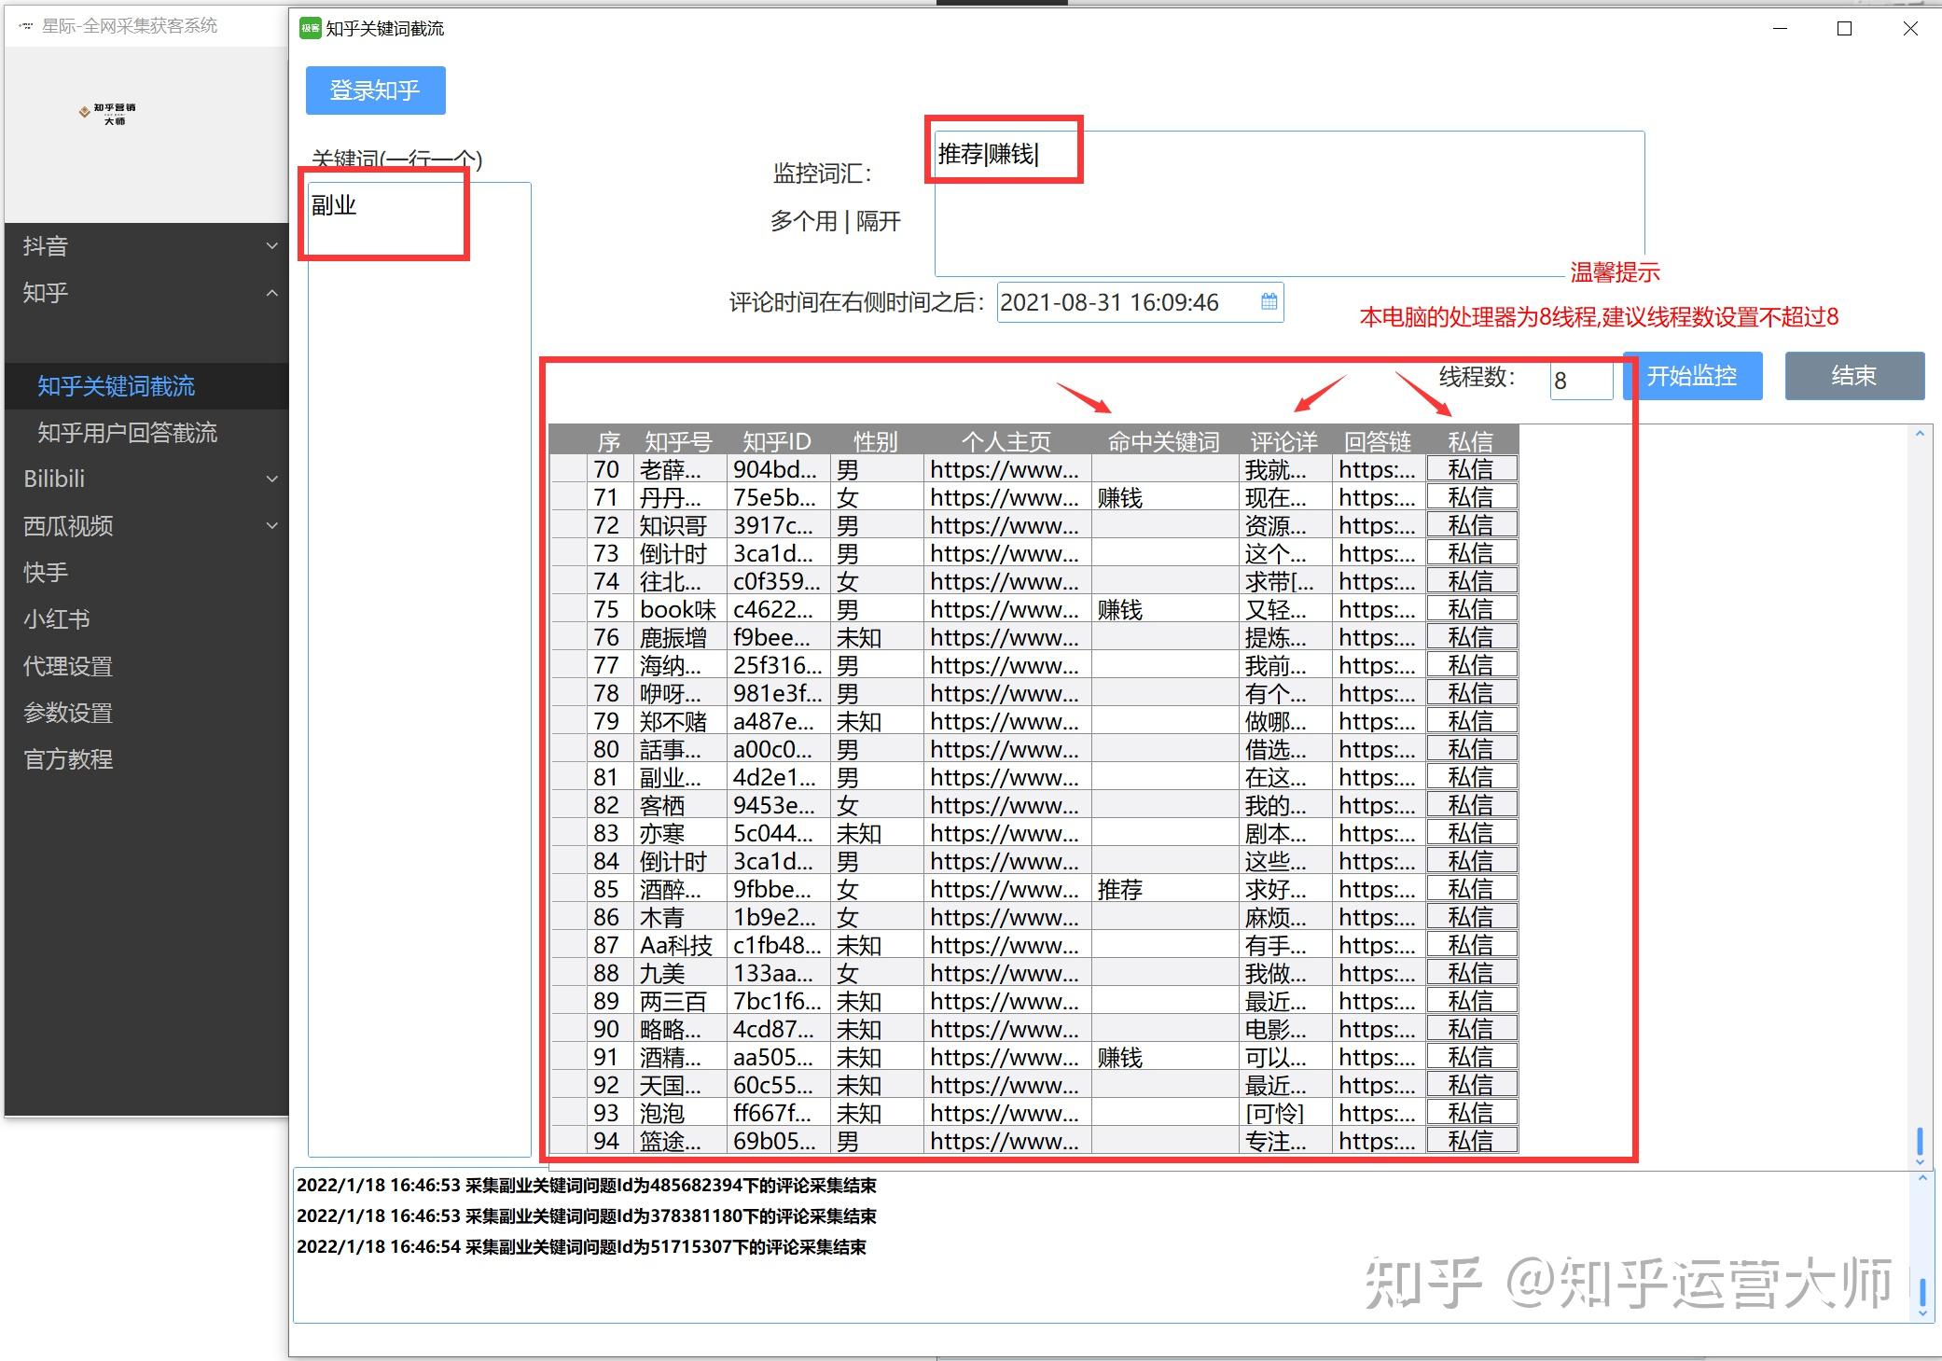Screen dimensions: 1942x1361
Task: Click 私信 button for row 75
Action: point(1471,609)
